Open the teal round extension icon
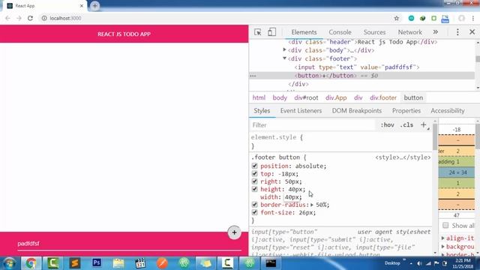 point(411,18)
